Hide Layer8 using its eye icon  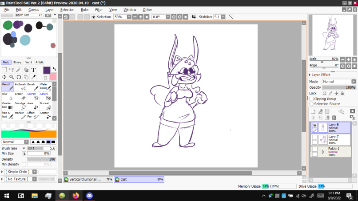pos(314,126)
